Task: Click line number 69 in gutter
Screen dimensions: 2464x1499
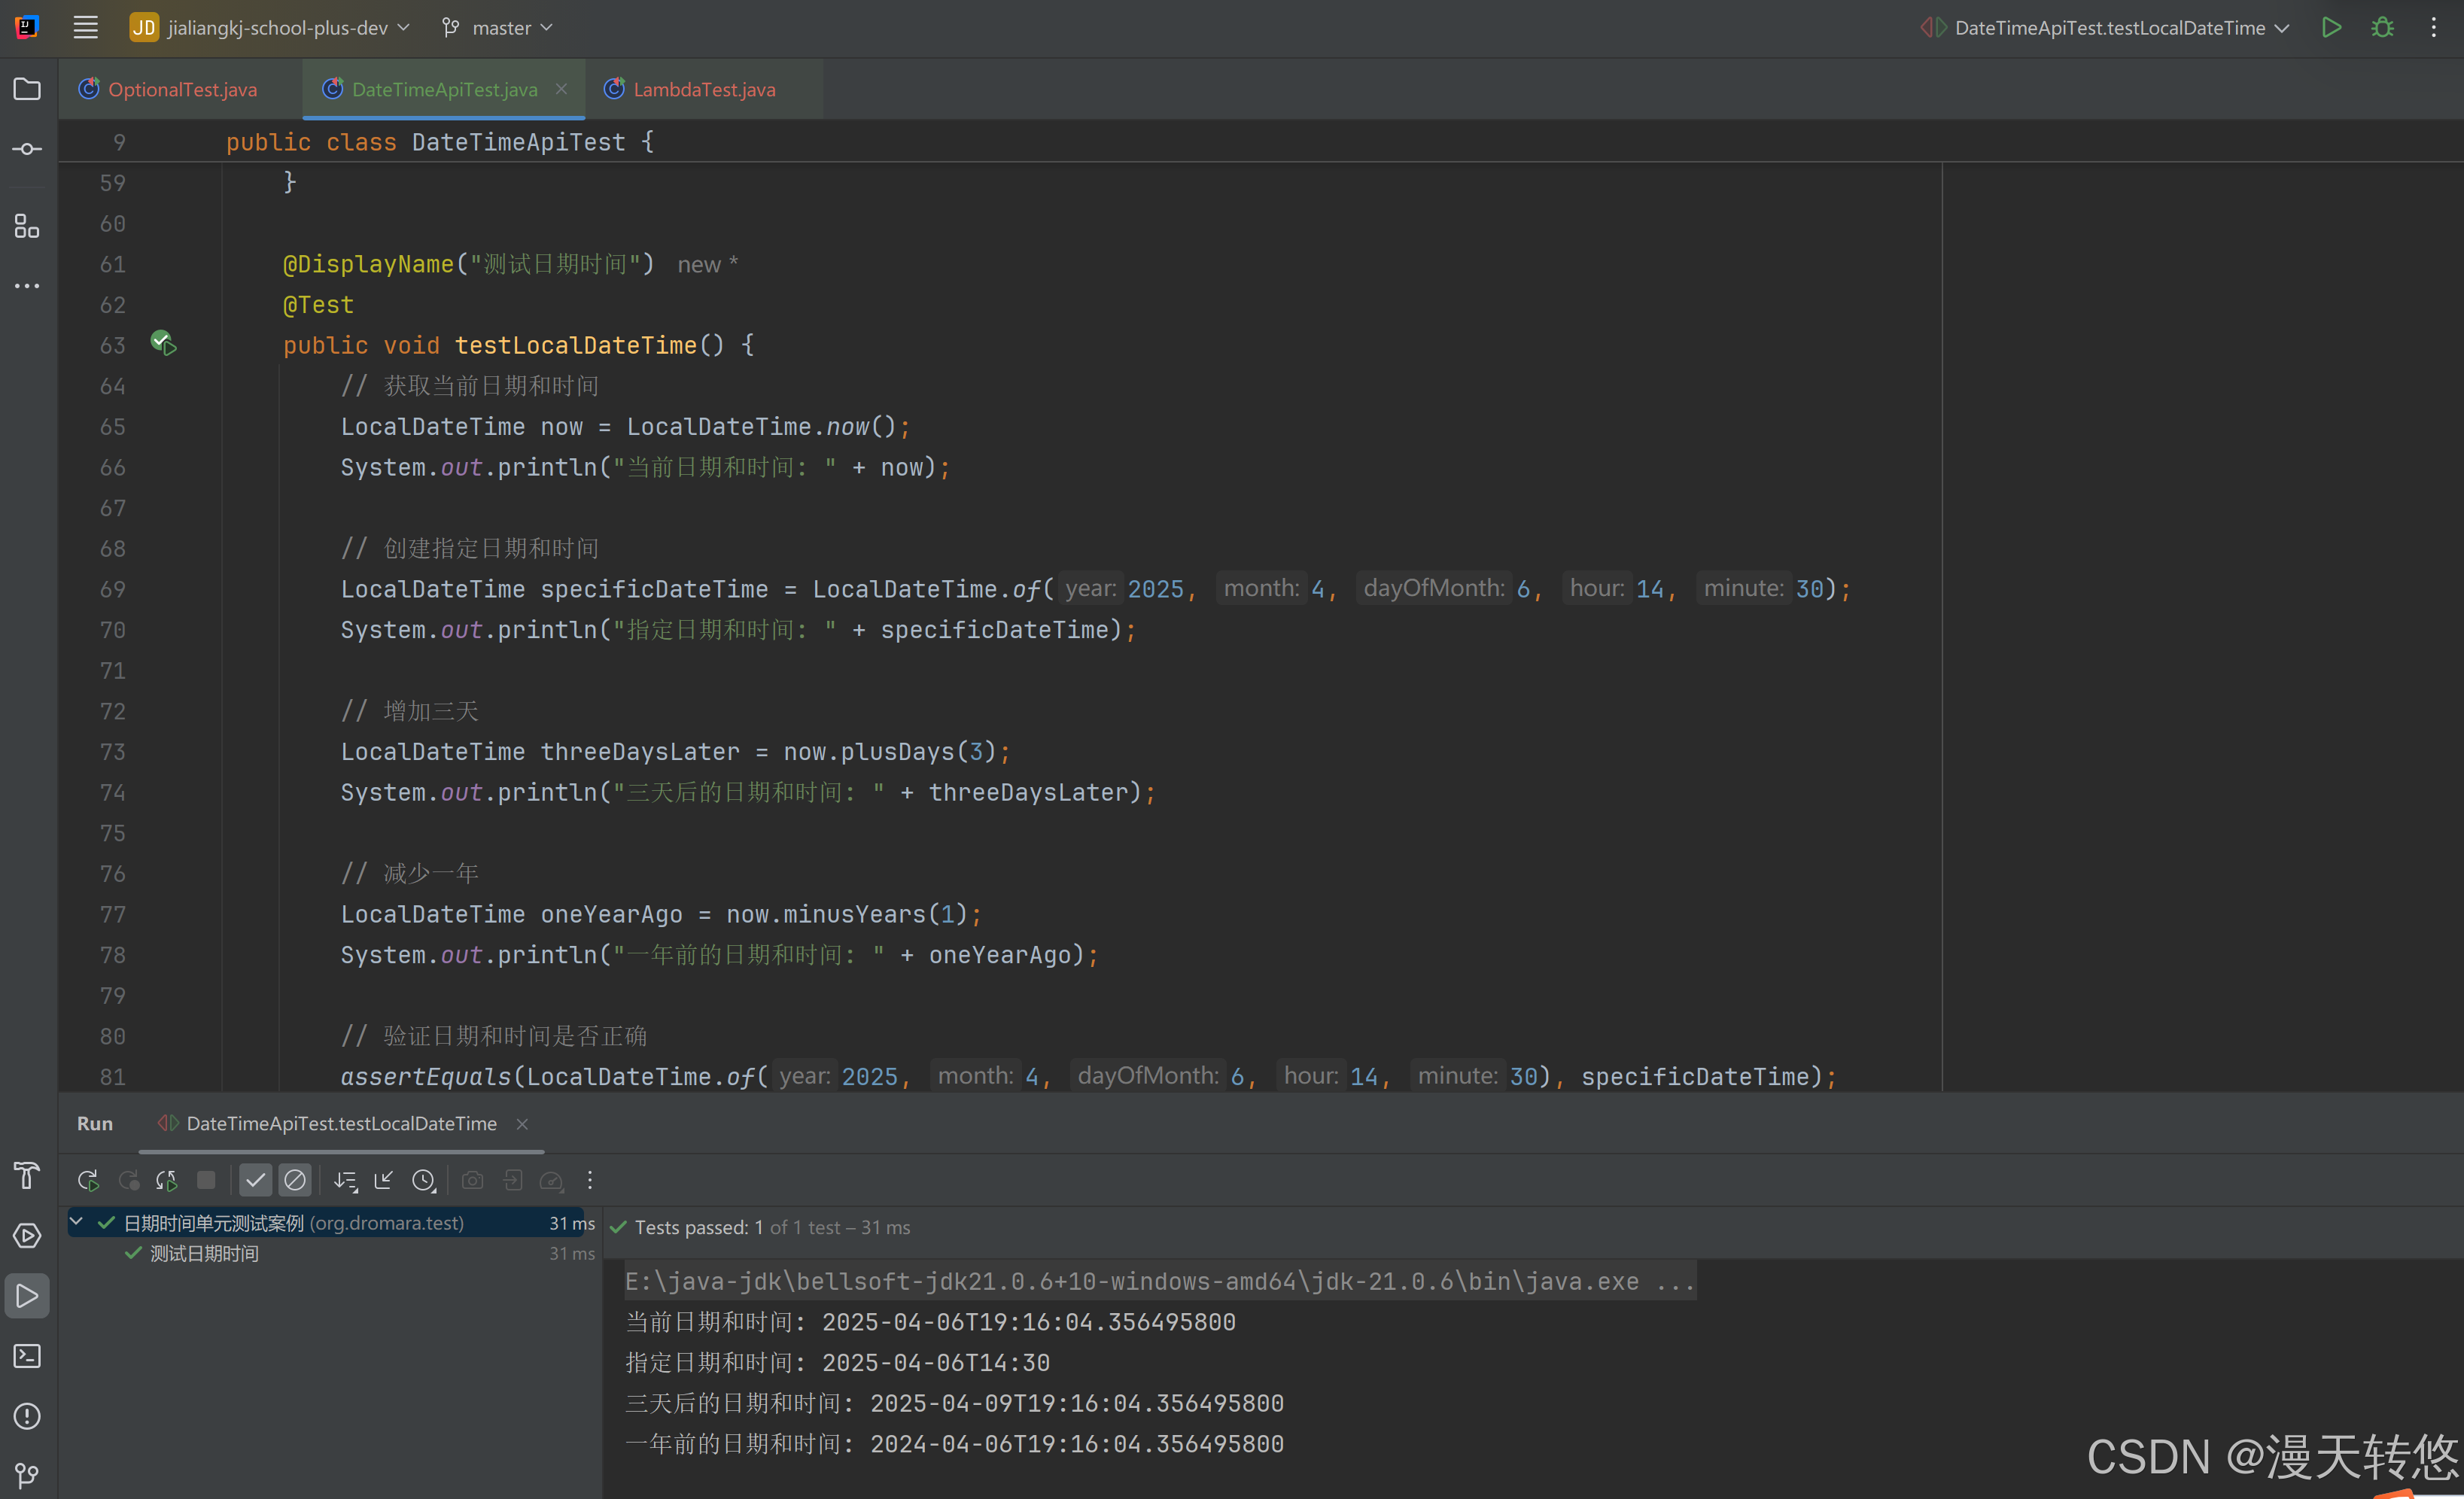Action: pyautogui.click(x=113, y=589)
